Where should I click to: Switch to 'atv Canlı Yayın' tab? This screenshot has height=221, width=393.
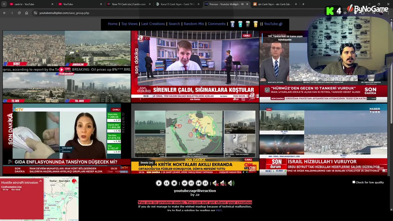pyautogui.click(x=275, y=4)
